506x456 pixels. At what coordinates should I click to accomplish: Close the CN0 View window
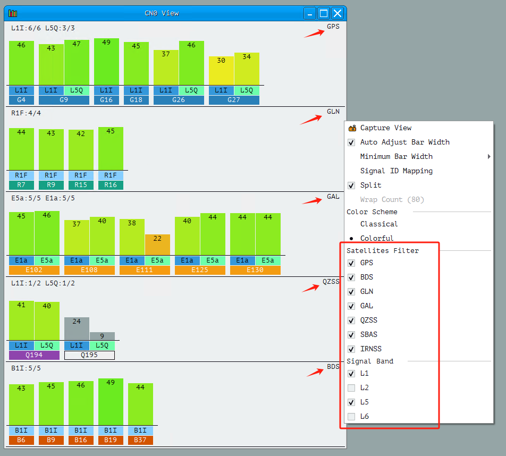click(x=338, y=13)
